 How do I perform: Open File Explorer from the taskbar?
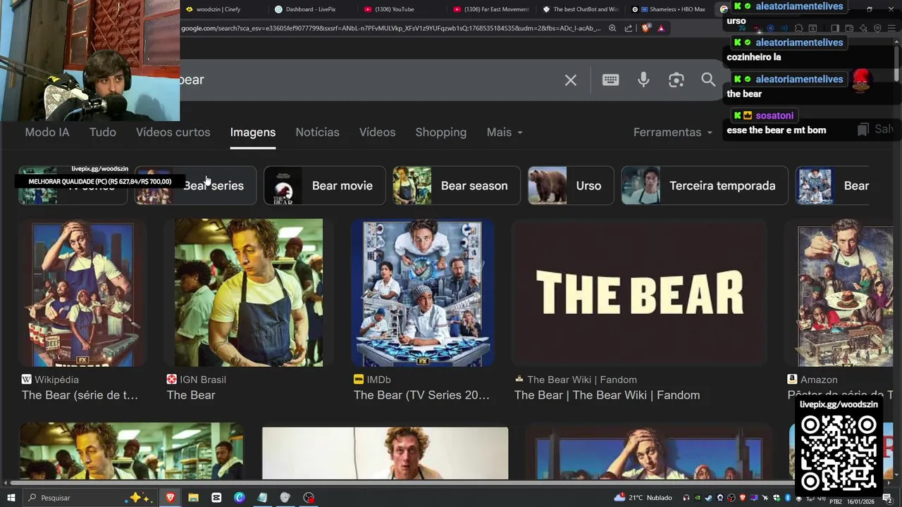point(193,498)
